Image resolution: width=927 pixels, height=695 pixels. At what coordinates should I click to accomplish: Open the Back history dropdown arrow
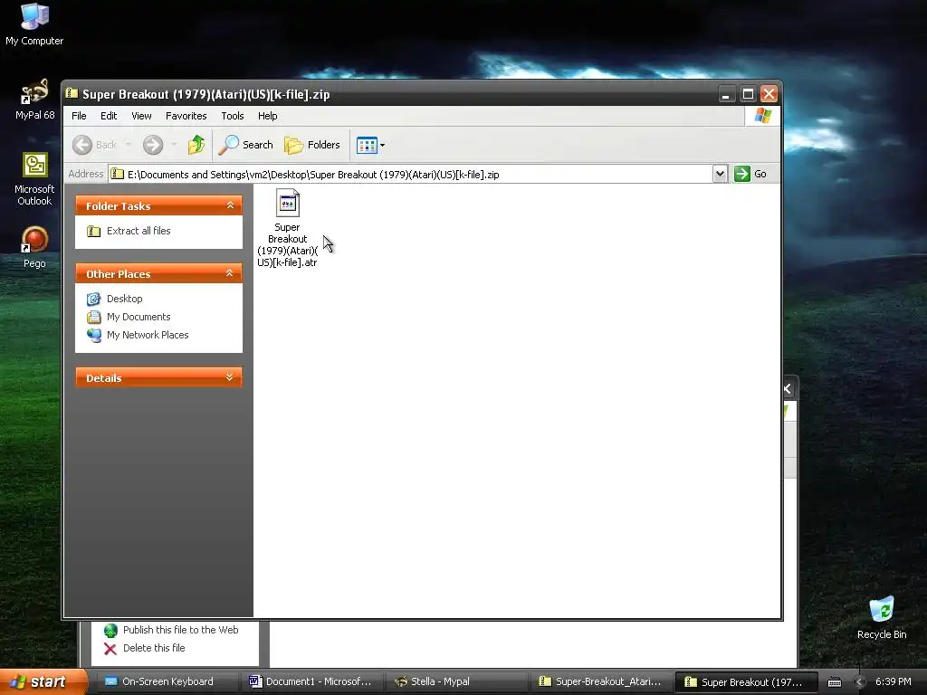tap(128, 145)
